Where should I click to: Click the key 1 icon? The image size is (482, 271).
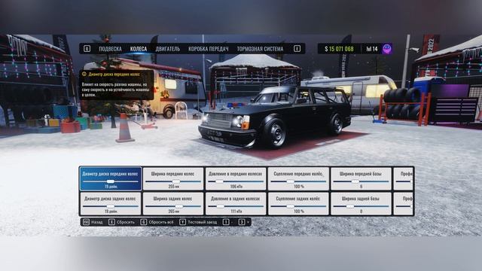coord(226,222)
